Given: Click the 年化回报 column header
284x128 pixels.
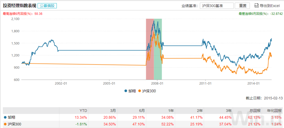Looking at the screenshot, I should pos(276,110).
